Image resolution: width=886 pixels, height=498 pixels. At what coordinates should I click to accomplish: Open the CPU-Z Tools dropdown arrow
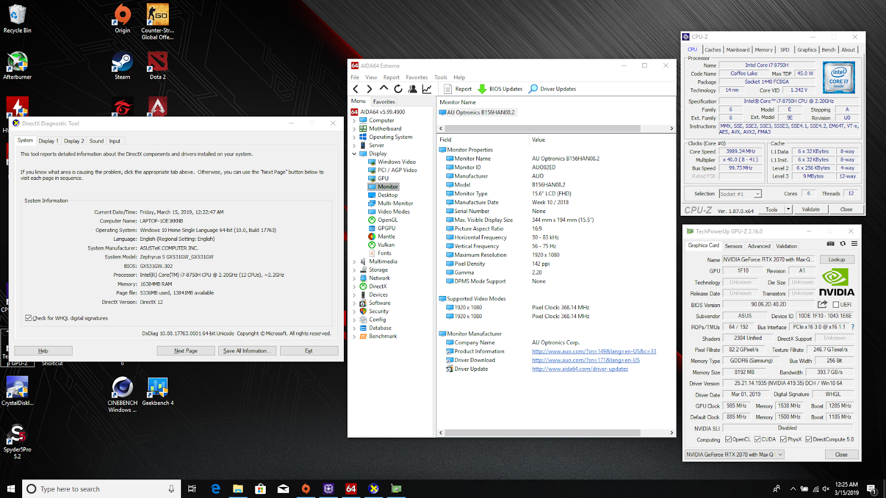[x=788, y=209]
